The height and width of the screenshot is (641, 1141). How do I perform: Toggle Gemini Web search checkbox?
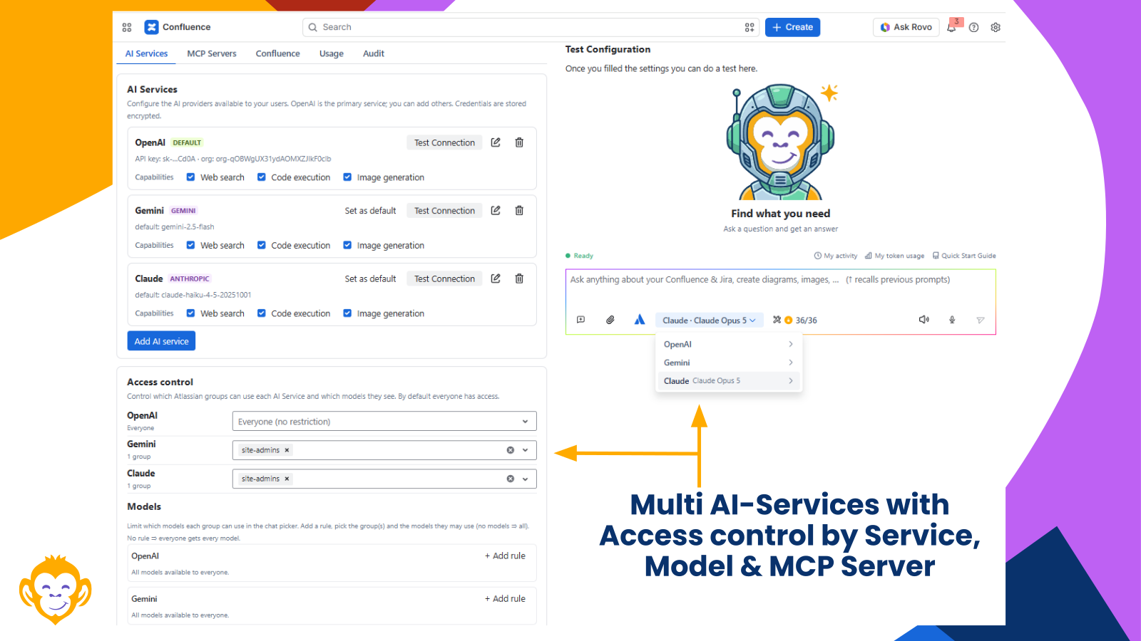pos(190,245)
